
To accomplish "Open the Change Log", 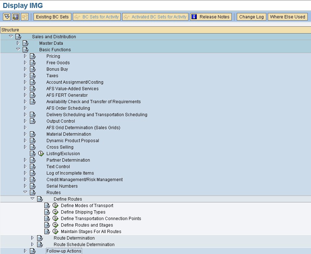I will 251,17.
